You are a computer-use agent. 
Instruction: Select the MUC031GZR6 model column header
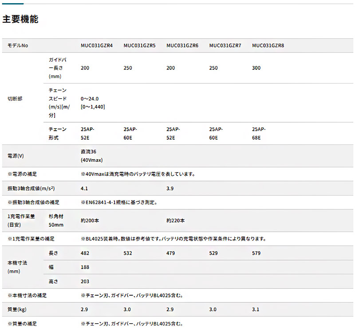coord(182,45)
